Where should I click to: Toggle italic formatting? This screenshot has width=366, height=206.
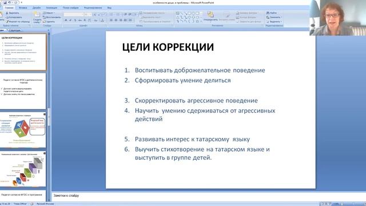pyautogui.click(x=70, y=21)
